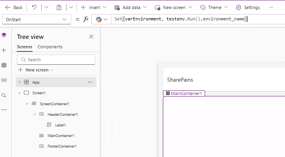Expand the New screen toolbar chevron
This screenshot has width=285, height=157.
(x=190, y=7)
